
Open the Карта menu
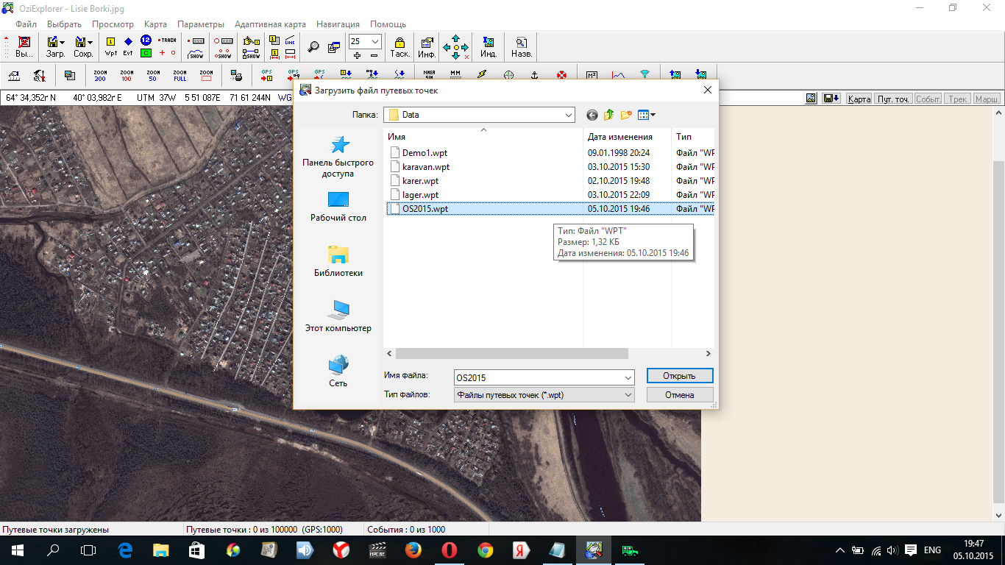[155, 24]
